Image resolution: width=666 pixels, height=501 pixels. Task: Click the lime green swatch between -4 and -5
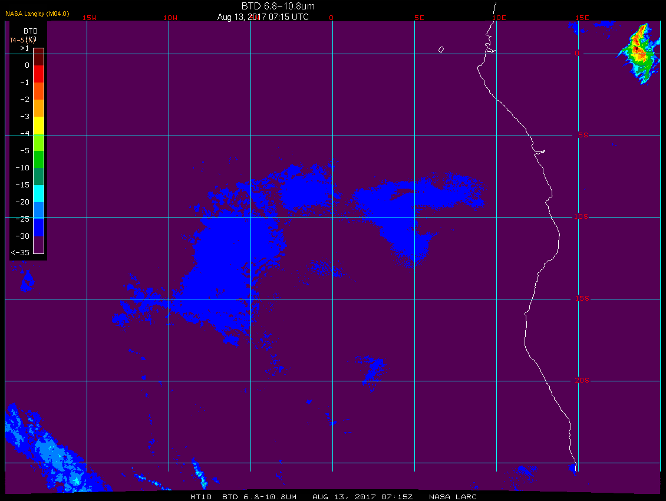coord(39,143)
